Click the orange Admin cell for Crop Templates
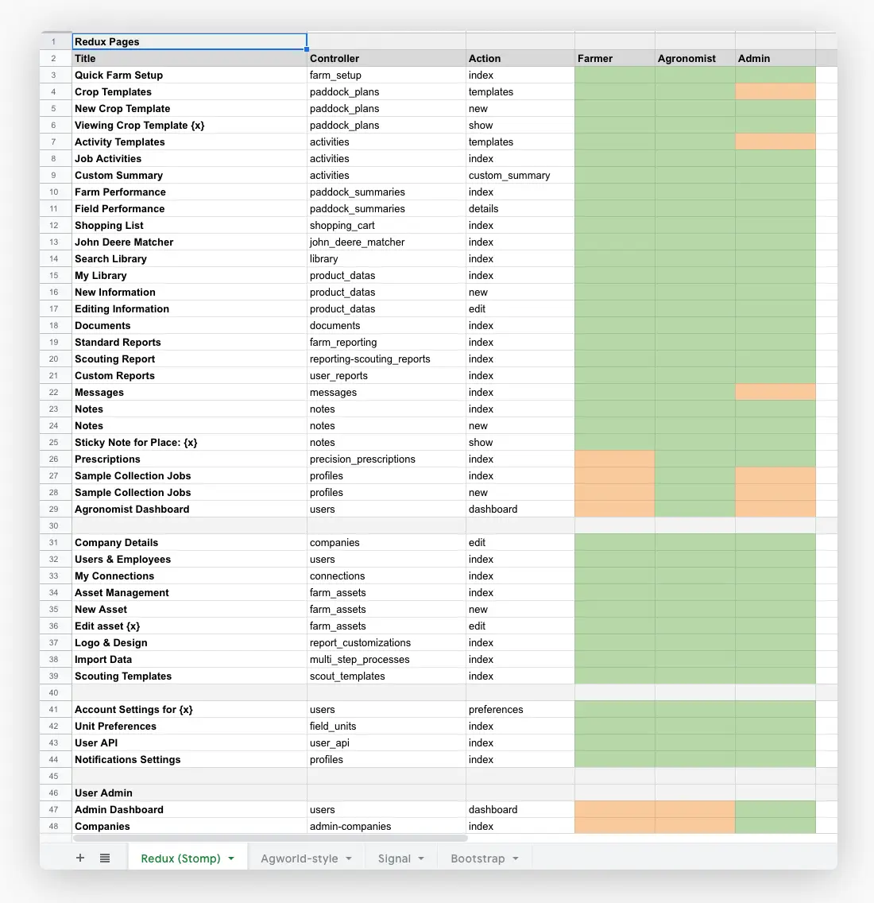Screen dimensions: 874x903 [775, 91]
